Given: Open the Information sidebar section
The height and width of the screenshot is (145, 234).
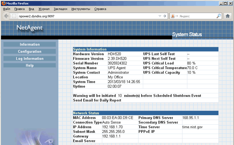Looking at the screenshot, I should click(29, 44).
